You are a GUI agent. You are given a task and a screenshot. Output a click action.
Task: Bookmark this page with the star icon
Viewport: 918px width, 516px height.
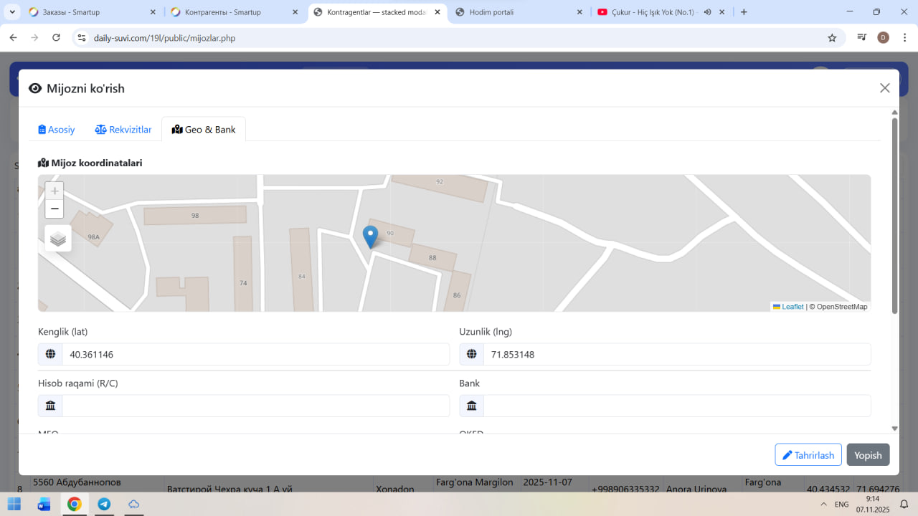(832, 38)
